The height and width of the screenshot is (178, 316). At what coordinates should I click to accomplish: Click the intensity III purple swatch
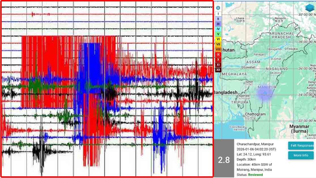[218, 24]
